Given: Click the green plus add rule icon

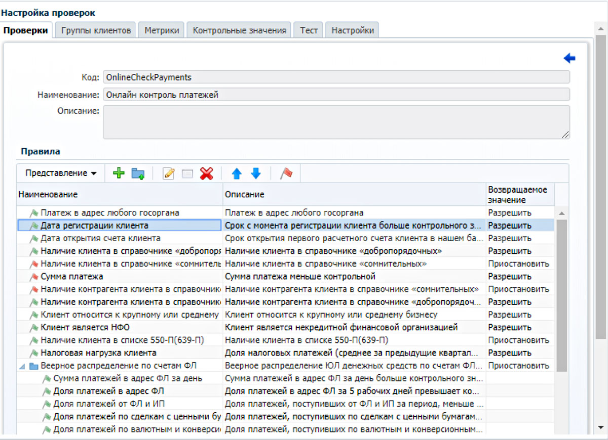Looking at the screenshot, I should 119,173.
